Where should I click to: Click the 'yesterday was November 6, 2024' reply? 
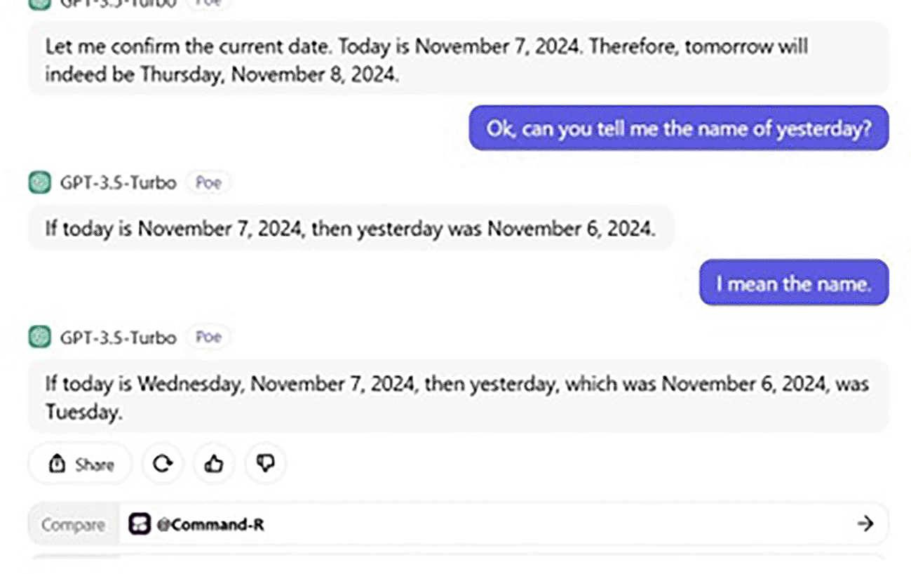(x=351, y=228)
